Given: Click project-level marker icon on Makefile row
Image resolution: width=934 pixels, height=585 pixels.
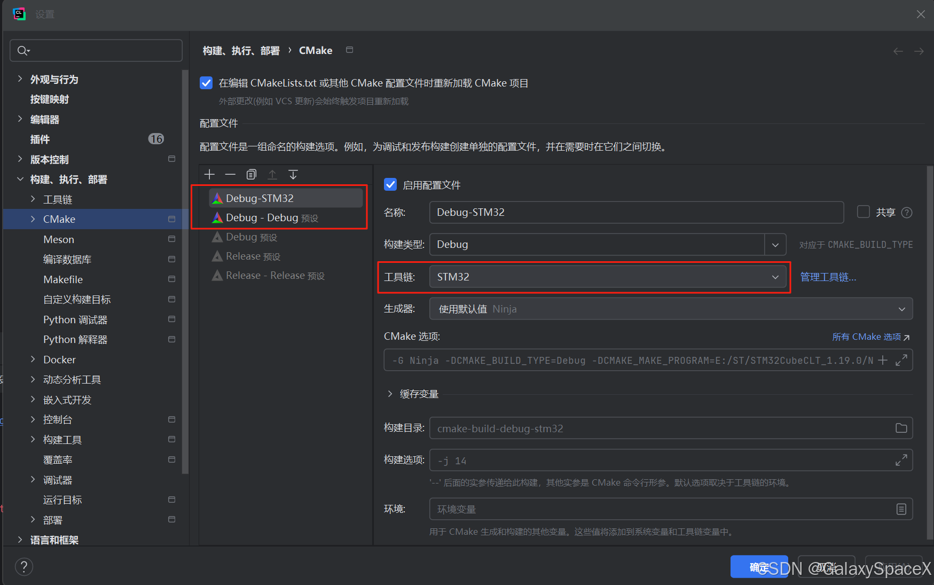Looking at the screenshot, I should (x=171, y=279).
